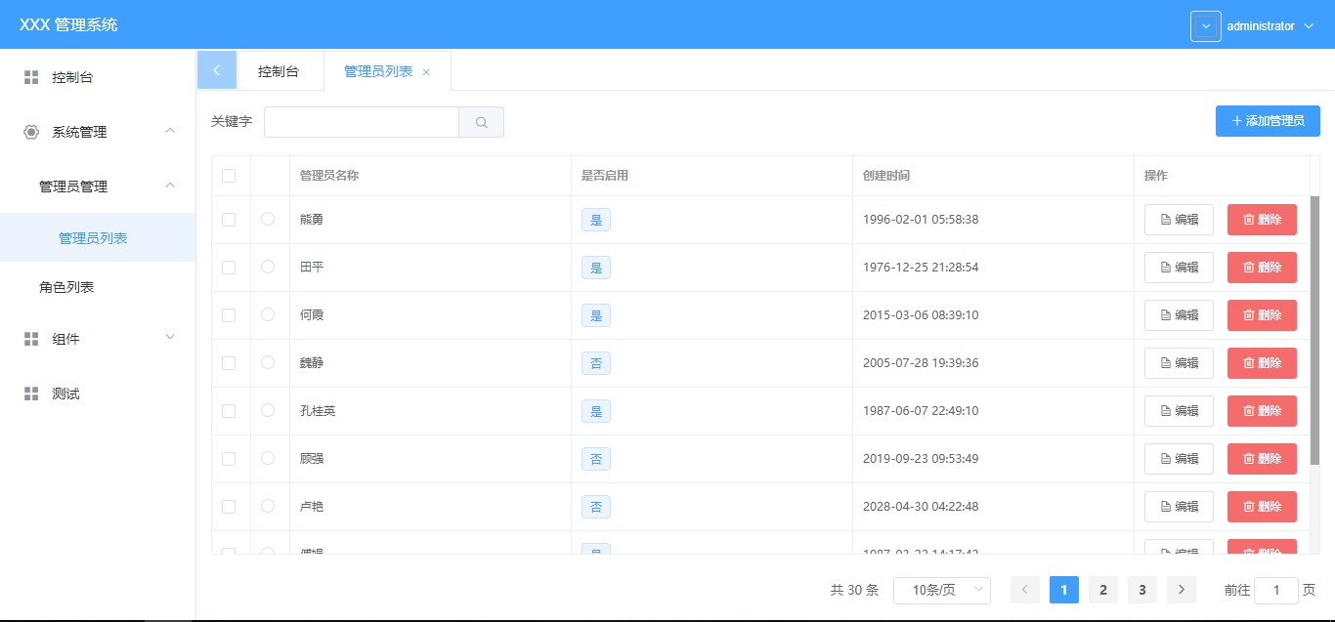1335x622 pixels.
Task: Delete the 田平 row
Action: [1262, 268]
